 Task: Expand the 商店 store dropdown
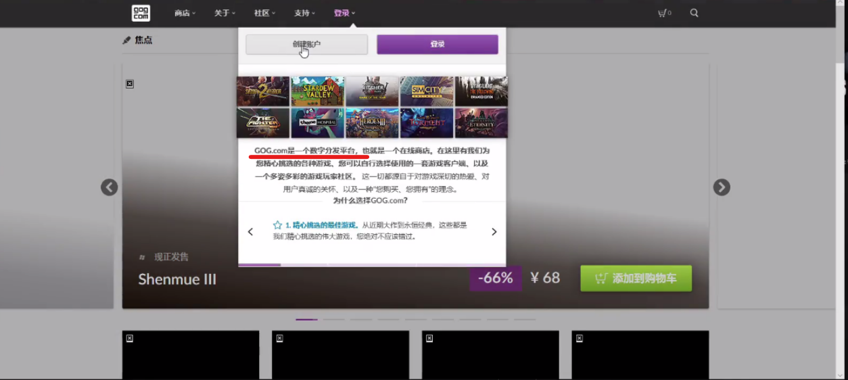(185, 13)
